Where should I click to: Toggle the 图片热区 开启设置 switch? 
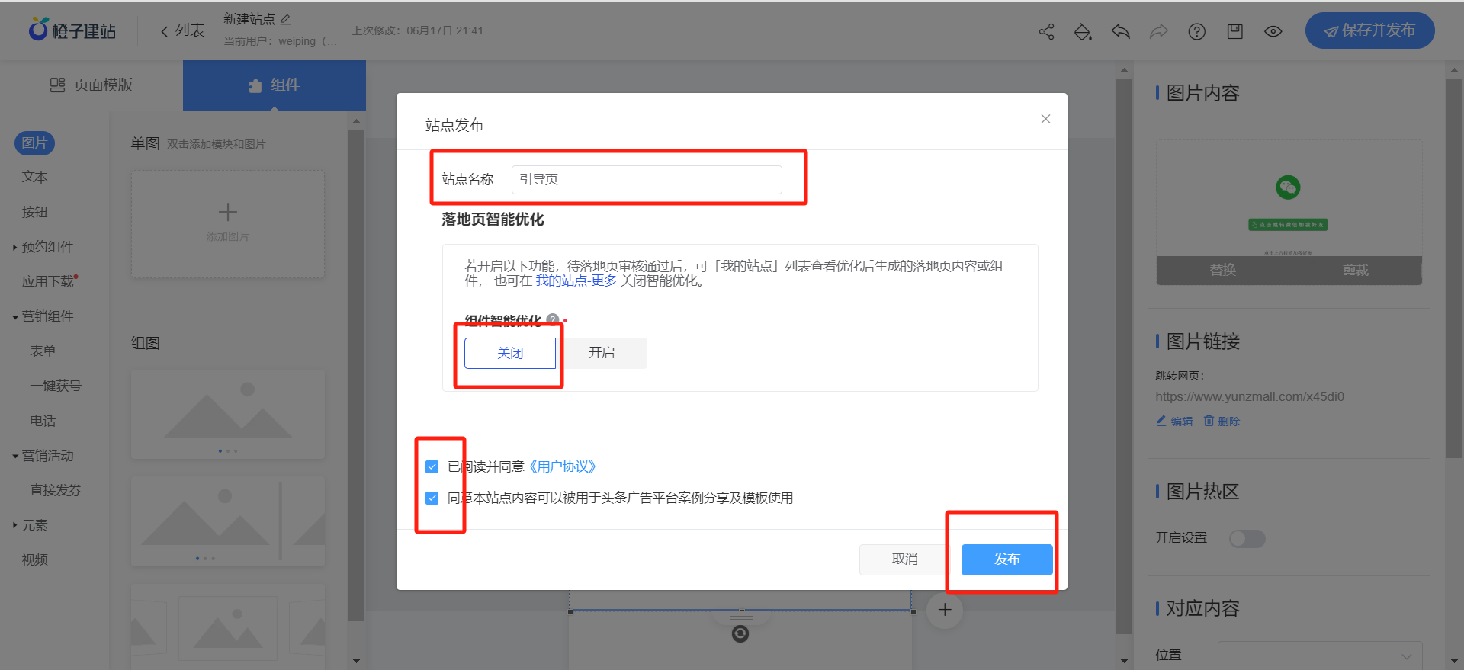1247,539
